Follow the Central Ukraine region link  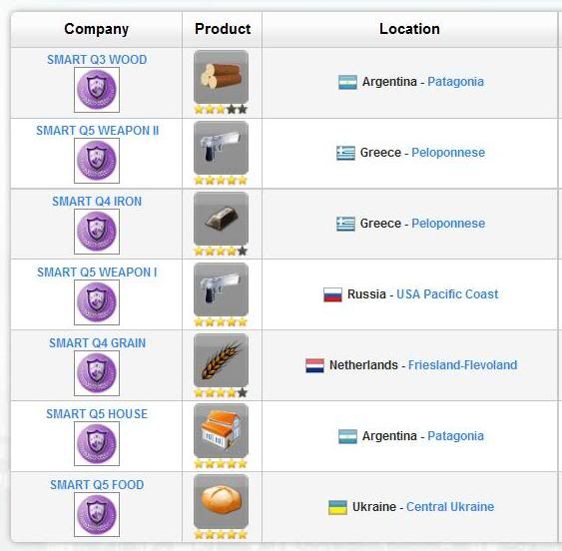point(450,507)
